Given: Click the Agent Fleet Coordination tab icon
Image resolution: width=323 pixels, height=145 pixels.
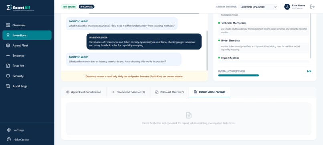Looking at the screenshot, I should pos(68,92).
